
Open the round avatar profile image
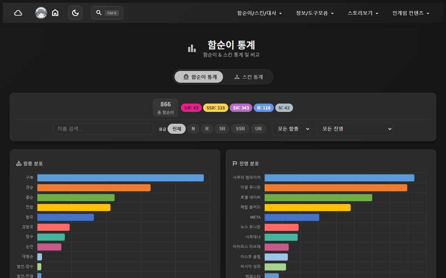[x=41, y=13]
